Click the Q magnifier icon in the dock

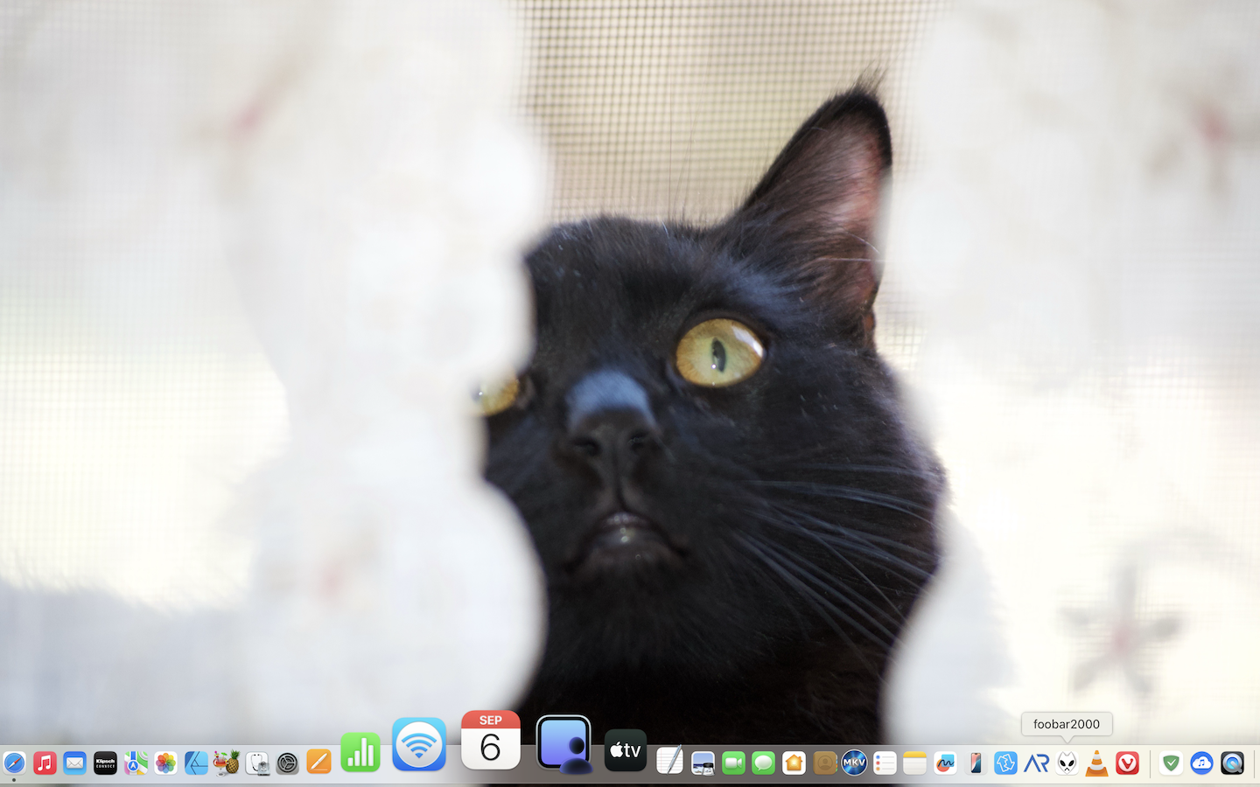coord(1232,763)
